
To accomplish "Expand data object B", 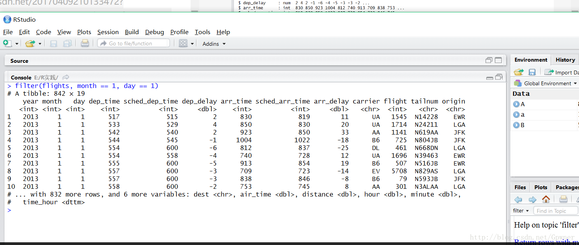I will (x=516, y=125).
